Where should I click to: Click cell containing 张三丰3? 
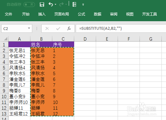click(19, 62)
